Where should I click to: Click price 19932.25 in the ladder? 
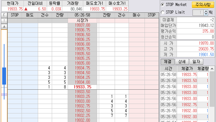(x=82, y=115)
